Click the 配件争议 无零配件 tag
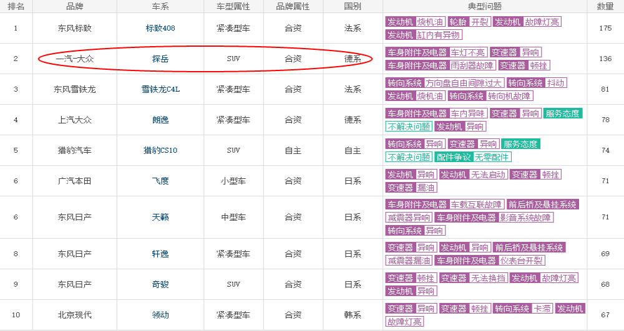 coord(473,157)
